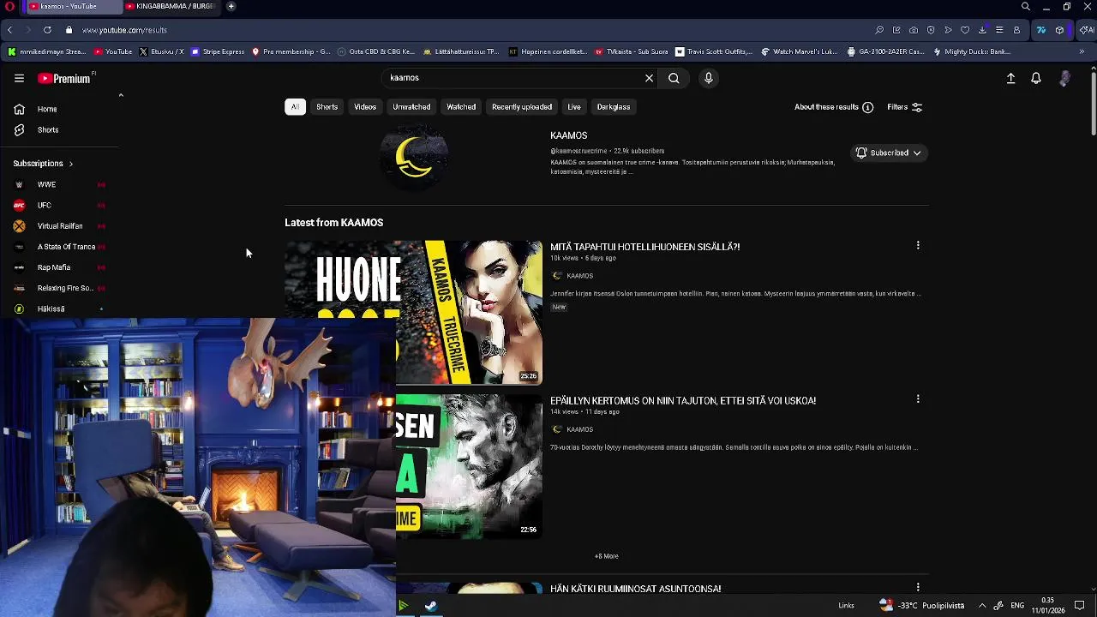Clear the search box with the X
Screen dimensions: 1097x617
[x=649, y=78]
